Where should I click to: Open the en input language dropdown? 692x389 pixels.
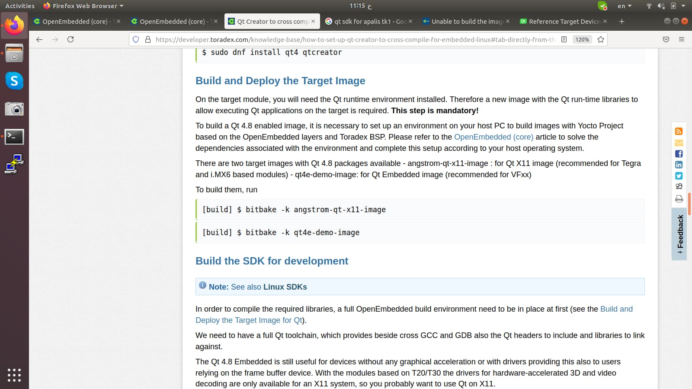pos(625,6)
